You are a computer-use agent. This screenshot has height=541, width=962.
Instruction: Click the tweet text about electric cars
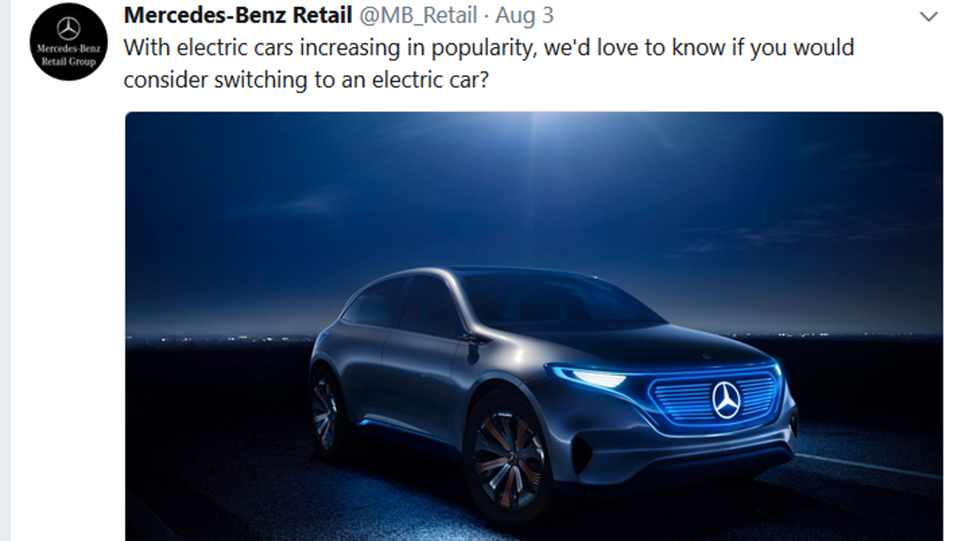[x=489, y=63]
